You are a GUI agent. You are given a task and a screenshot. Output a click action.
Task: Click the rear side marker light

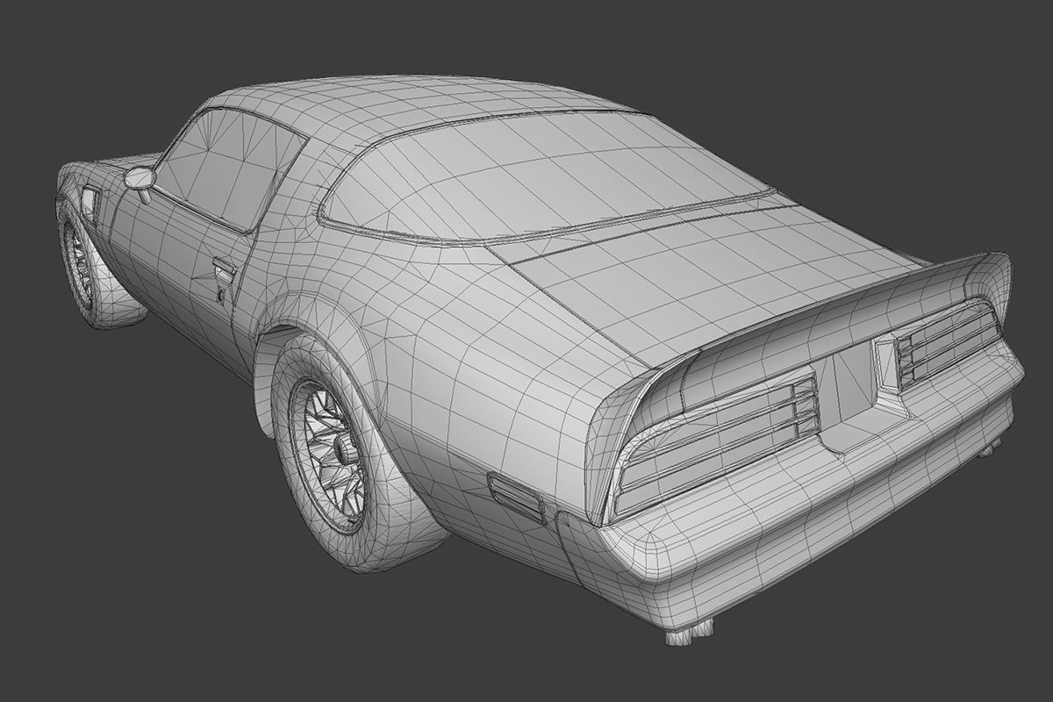pyautogui.click(x=516, y=495)
